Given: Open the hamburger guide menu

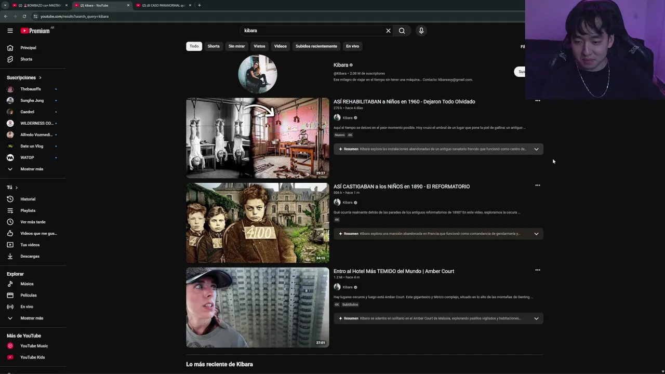Looking at the screenshot, I should pos(10,31).
